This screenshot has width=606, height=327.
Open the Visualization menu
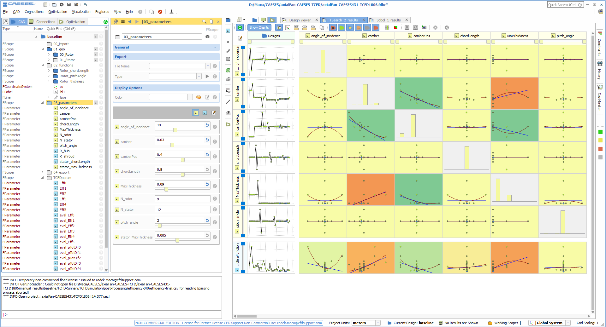tap(81, 12)
